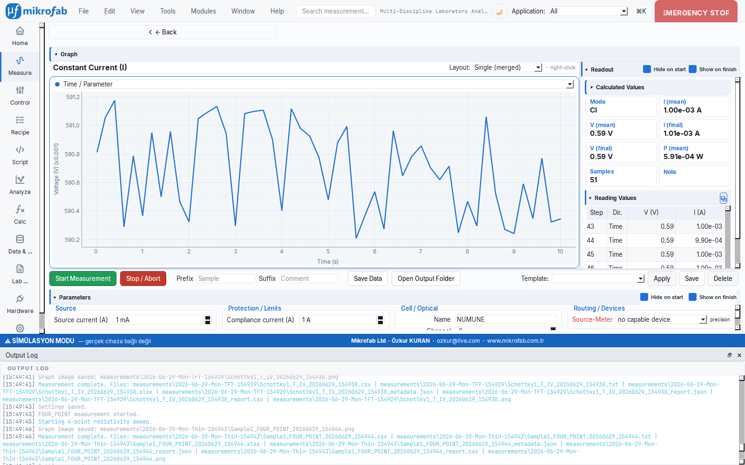Toggle the dark mode moon icon
The width and height of the screenshot is (745, 465).
pyautogui.click(x=499, y=11)
